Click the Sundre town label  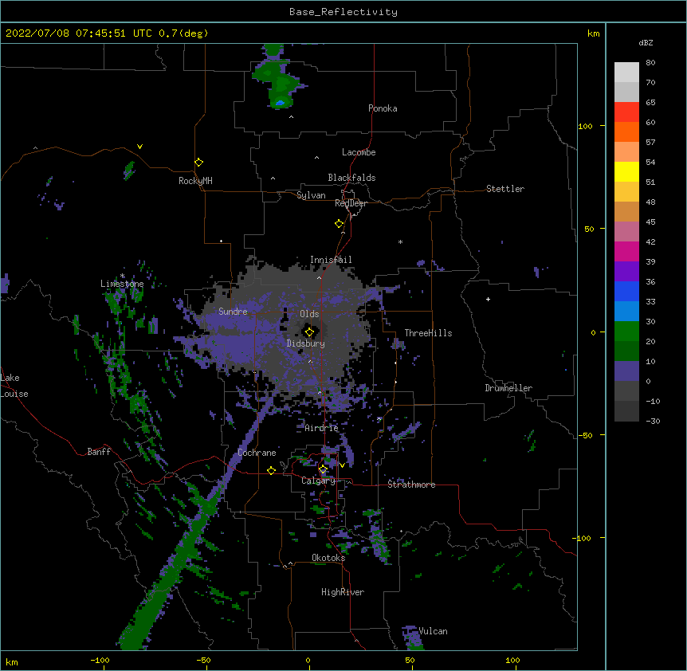click(x=233, y=312)
